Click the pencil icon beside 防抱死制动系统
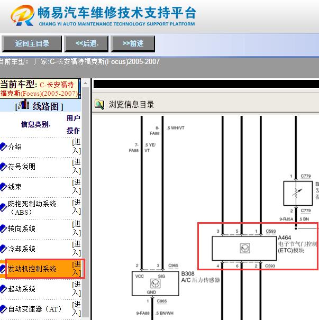The width and height of the screenshot is (319, 320). pyautogui.click(x=3, y=208)
